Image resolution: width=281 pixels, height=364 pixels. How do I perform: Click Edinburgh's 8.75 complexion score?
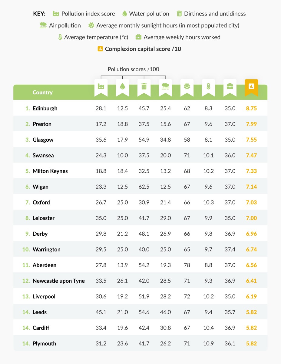point(251,108)
